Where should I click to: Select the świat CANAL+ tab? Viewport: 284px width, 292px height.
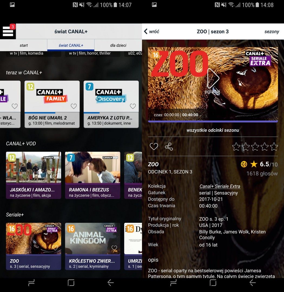pos(71,45)
